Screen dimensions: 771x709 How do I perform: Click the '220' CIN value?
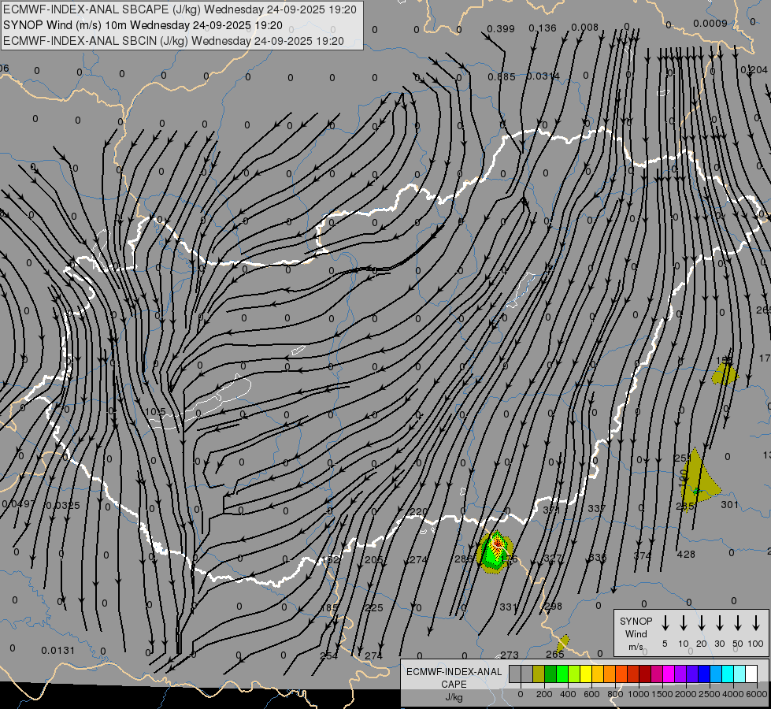click(417, 512)
